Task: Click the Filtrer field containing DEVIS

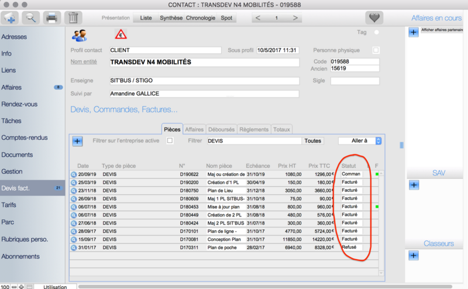Action: coord(253,141)
